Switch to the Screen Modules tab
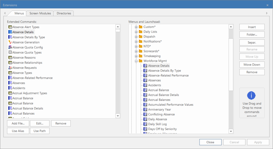Image resolution: width=273 pixels, height=149 pixels. [x=40, y=13]
